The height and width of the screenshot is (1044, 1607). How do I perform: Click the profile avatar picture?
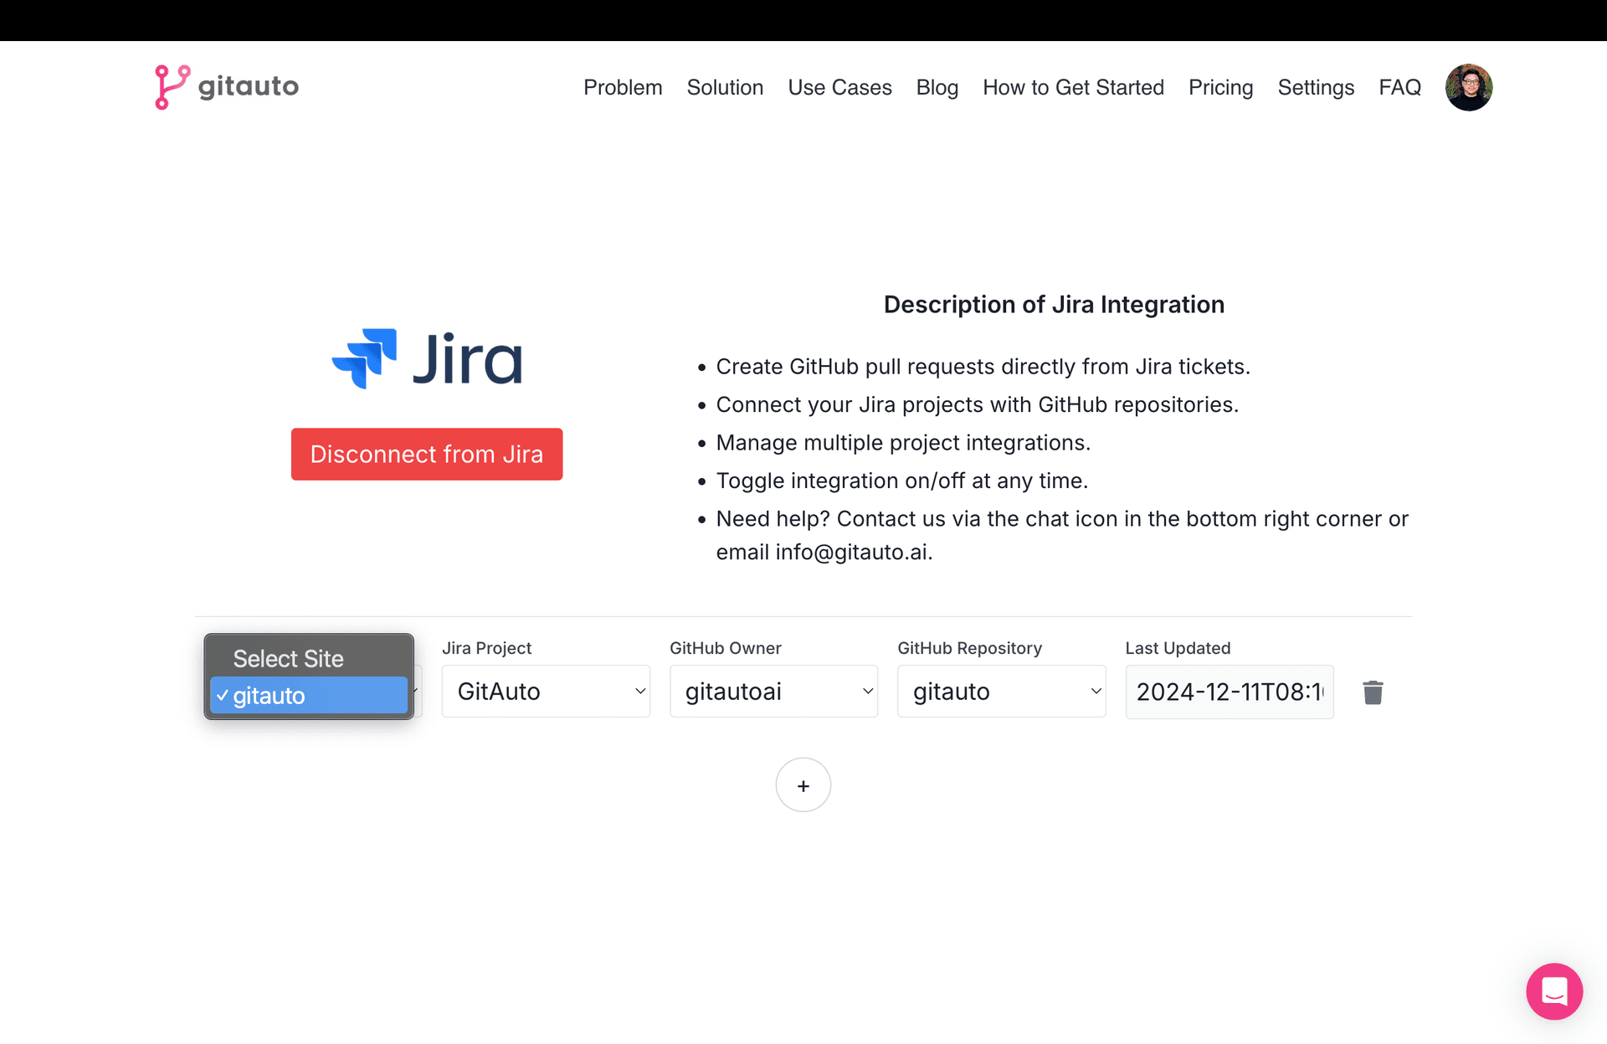(x=1469, y=86)
